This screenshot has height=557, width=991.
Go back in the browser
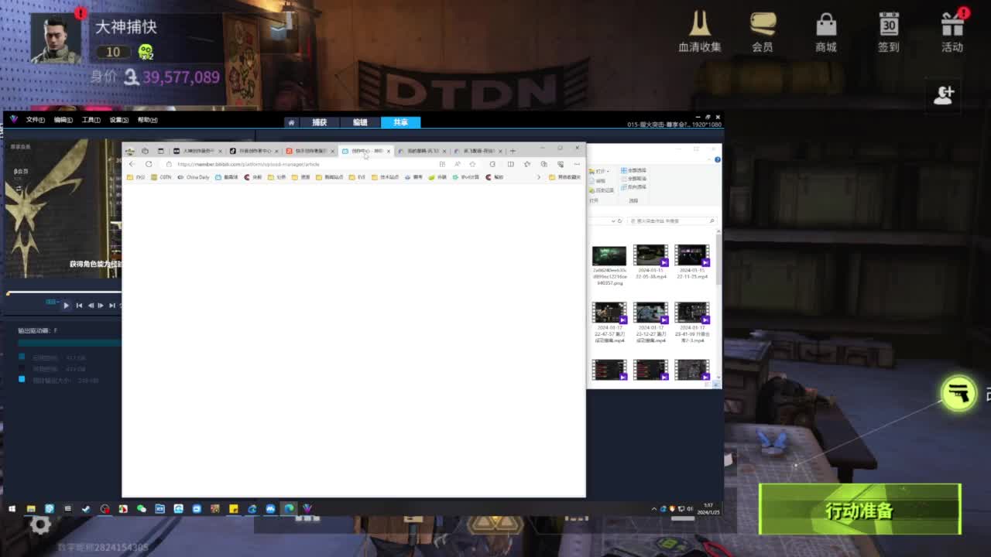[132, 164]
